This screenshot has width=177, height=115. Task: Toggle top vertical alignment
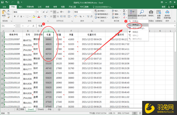tap(51, 12)
